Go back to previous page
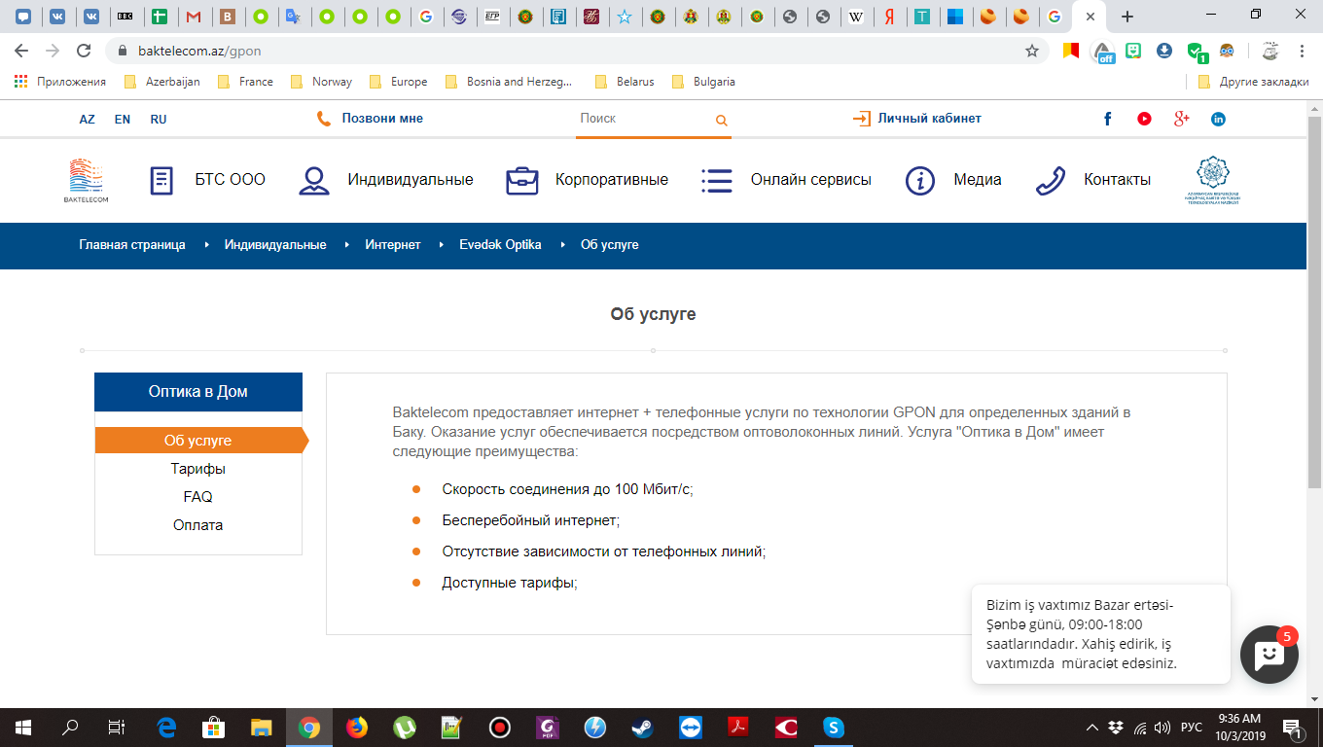Viewport: 1323px width, 747px height. [21, 51]
